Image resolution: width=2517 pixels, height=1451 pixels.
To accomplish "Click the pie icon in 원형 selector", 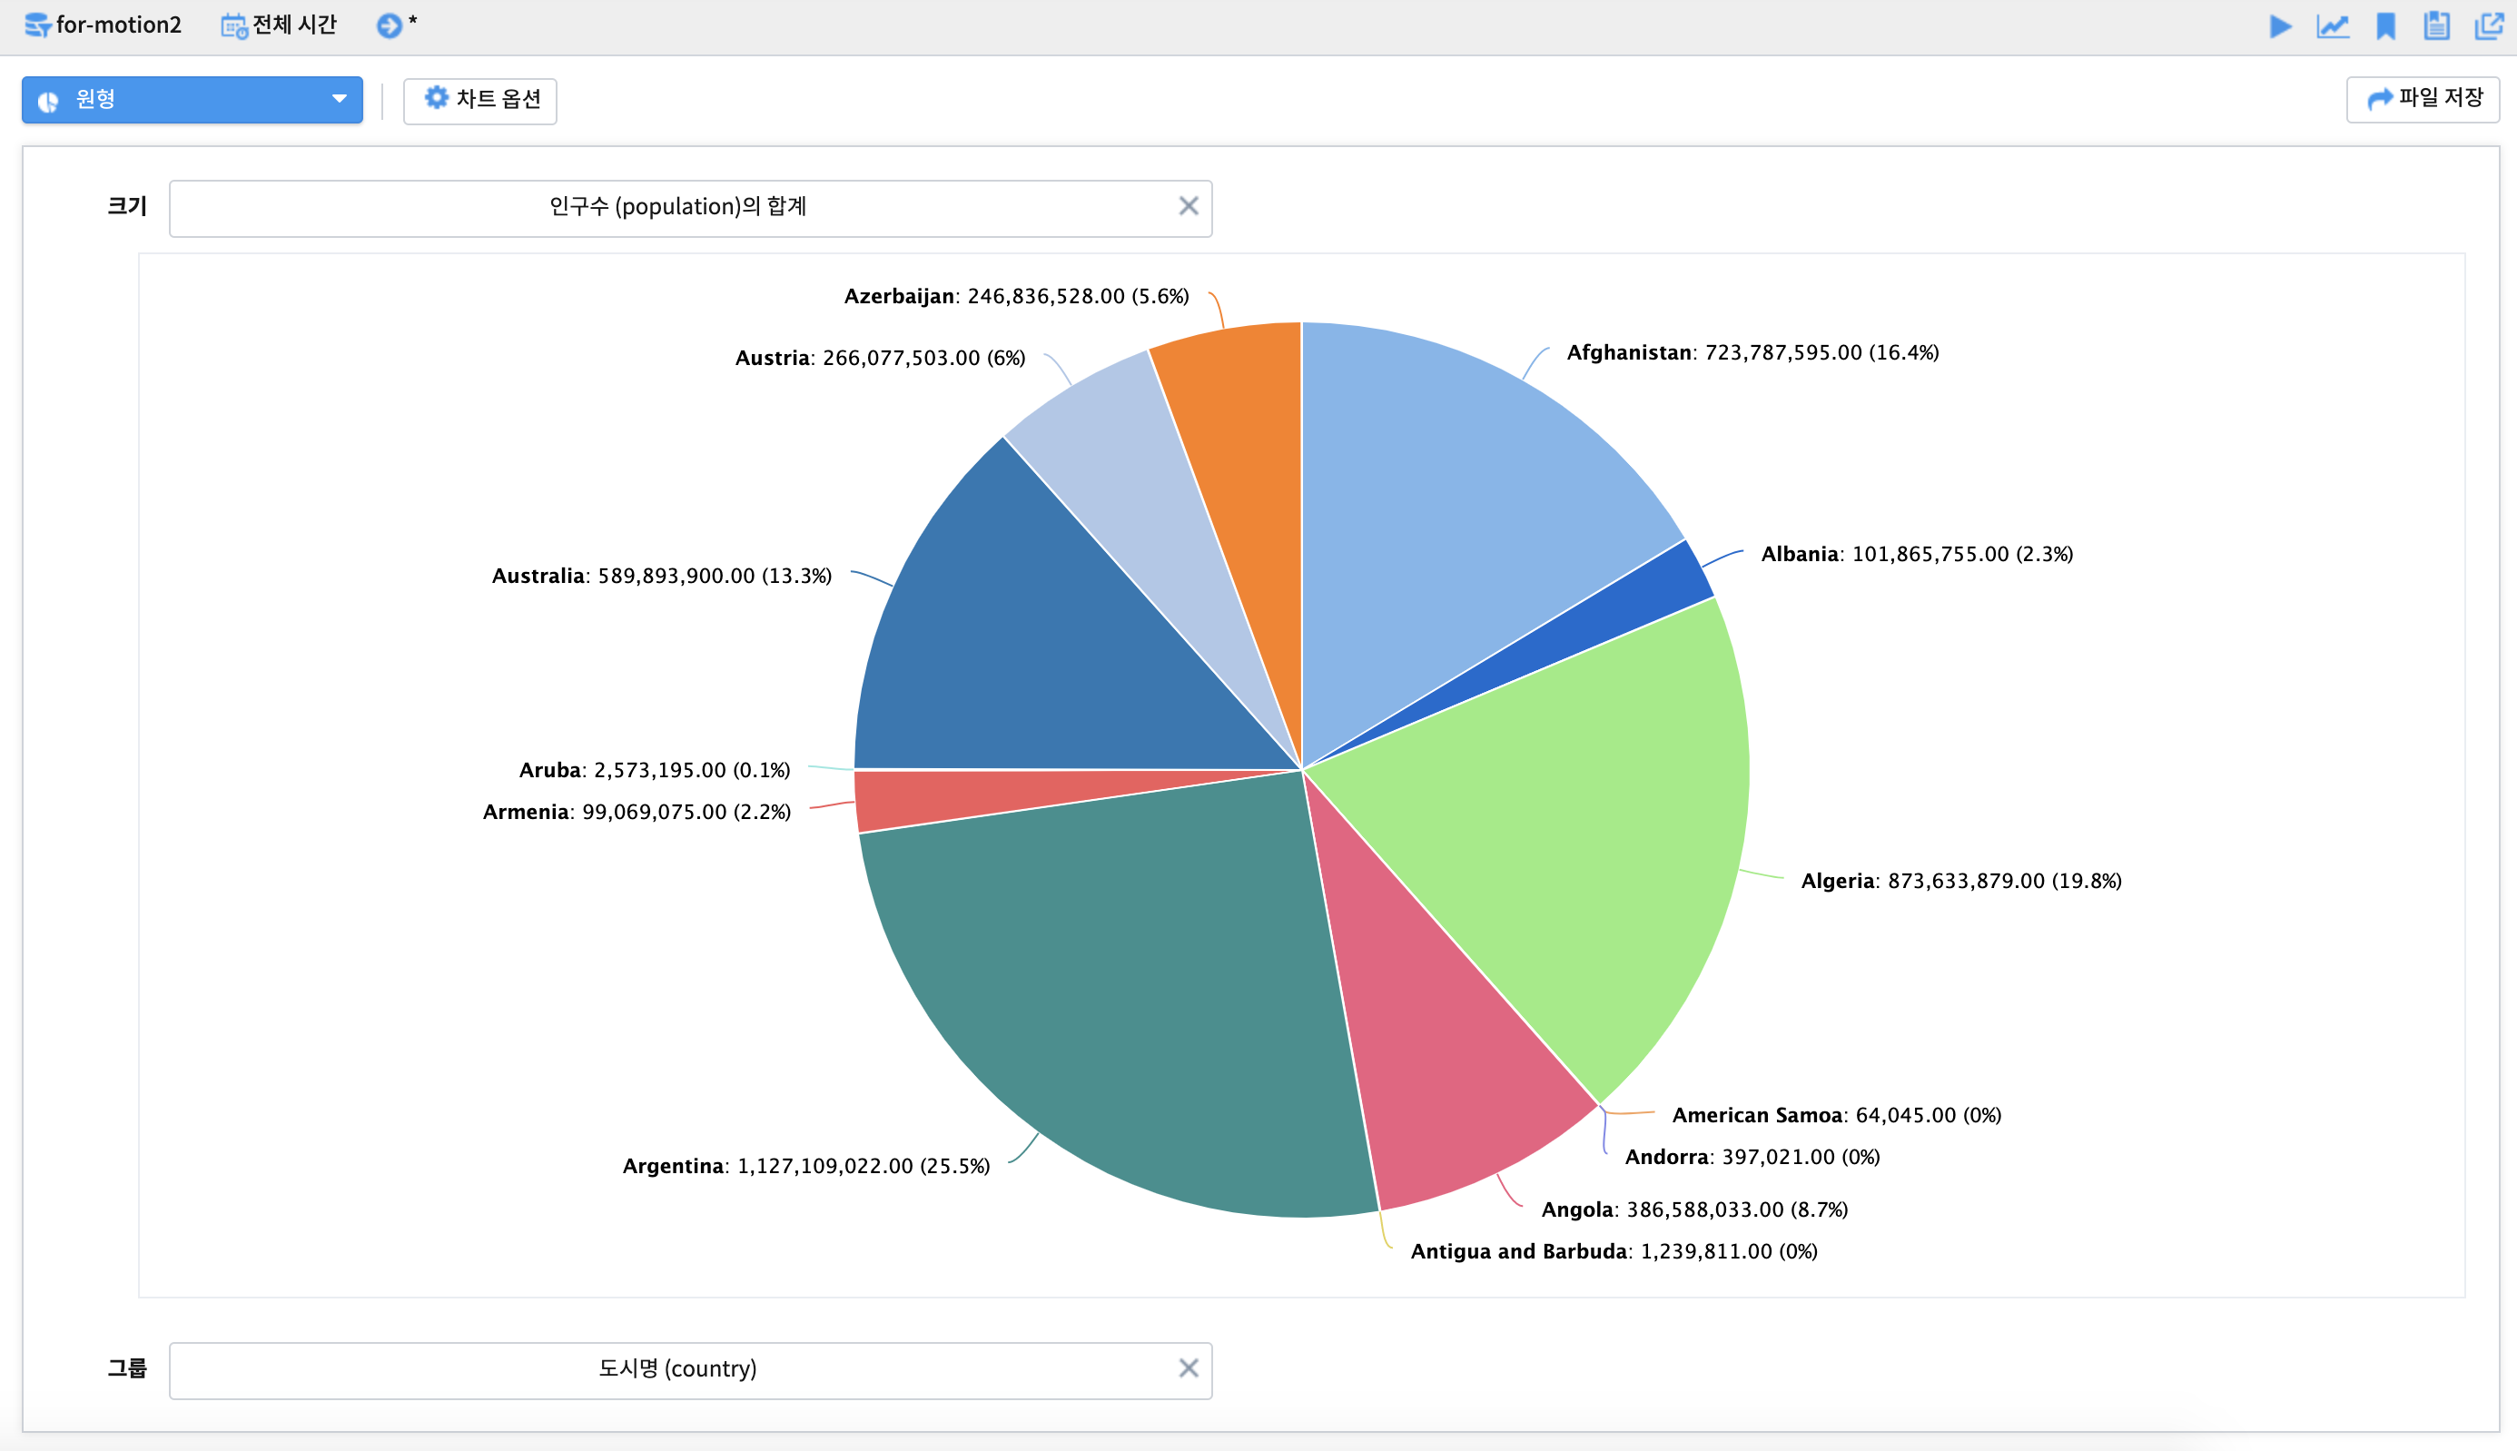I will 48,101.
